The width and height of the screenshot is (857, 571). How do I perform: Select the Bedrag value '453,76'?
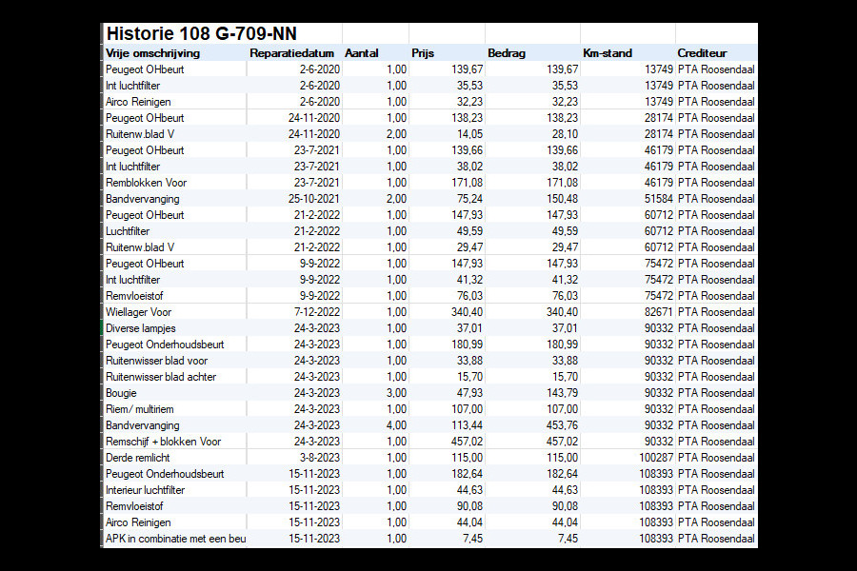[563, 425]
